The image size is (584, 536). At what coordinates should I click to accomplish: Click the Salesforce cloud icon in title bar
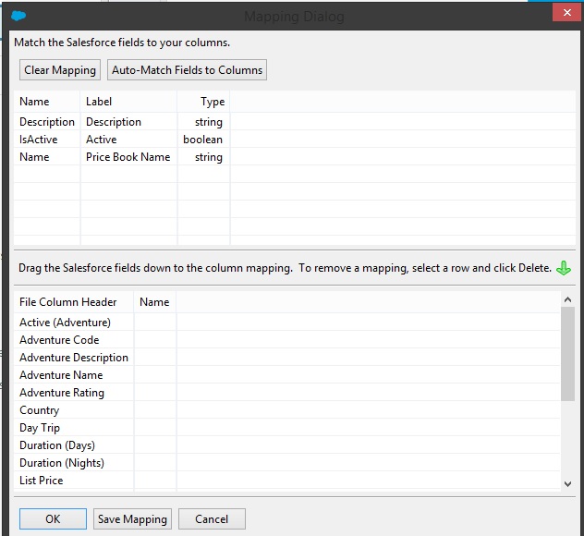(19, 16)
